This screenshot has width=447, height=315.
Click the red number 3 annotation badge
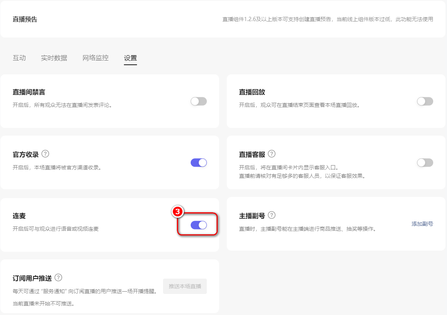(178, 212)
